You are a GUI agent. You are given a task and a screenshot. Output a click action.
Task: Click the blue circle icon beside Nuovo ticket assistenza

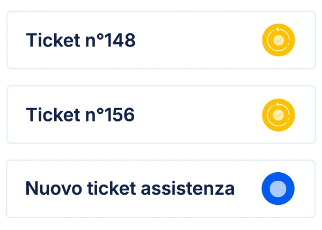point(278,189)
